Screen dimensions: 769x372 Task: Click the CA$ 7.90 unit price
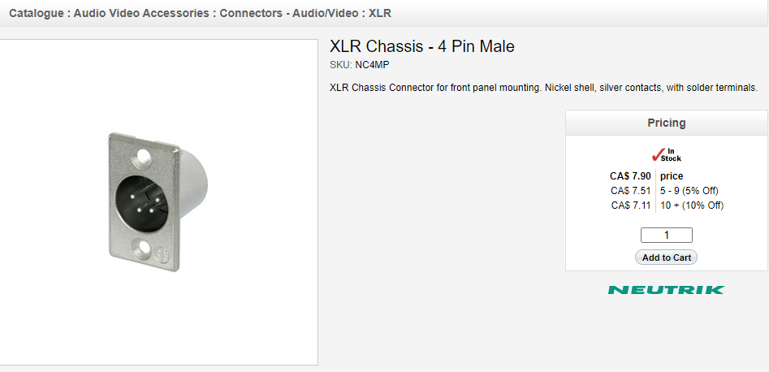pyautogui.click(x=630, y=176)
